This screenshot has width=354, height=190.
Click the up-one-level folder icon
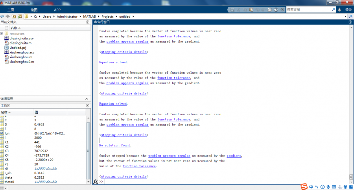point(14,17)
